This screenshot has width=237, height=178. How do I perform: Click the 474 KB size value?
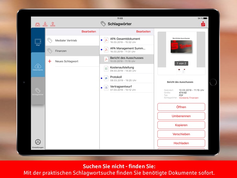tap(183, 93)
